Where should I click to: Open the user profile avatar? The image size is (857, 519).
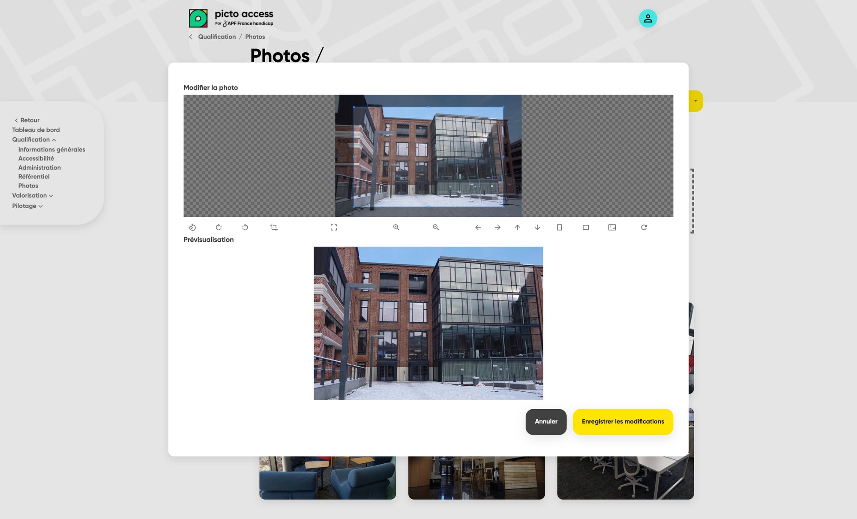click(x=647, y=18)
